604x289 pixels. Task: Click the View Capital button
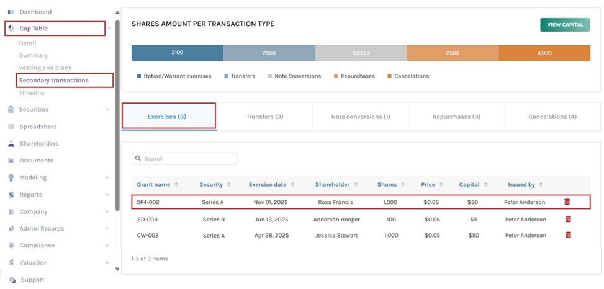pos(564,25)
